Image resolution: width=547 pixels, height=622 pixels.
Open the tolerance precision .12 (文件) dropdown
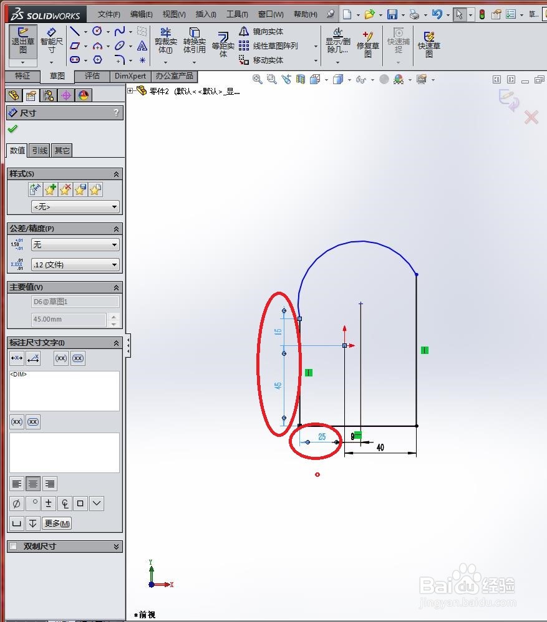(75, 264)
